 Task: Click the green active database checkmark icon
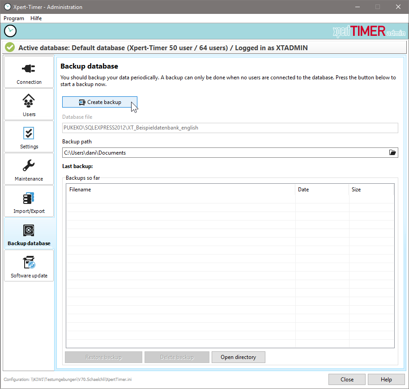tap(10, 48)
